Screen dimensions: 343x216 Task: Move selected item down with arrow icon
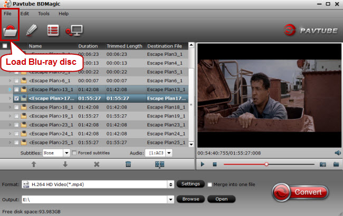65,164
